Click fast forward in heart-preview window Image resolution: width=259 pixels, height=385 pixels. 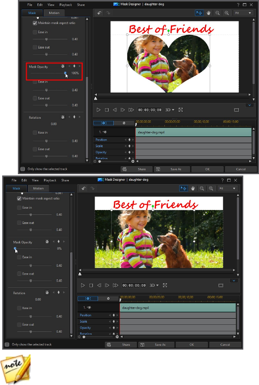pos(131,110)
